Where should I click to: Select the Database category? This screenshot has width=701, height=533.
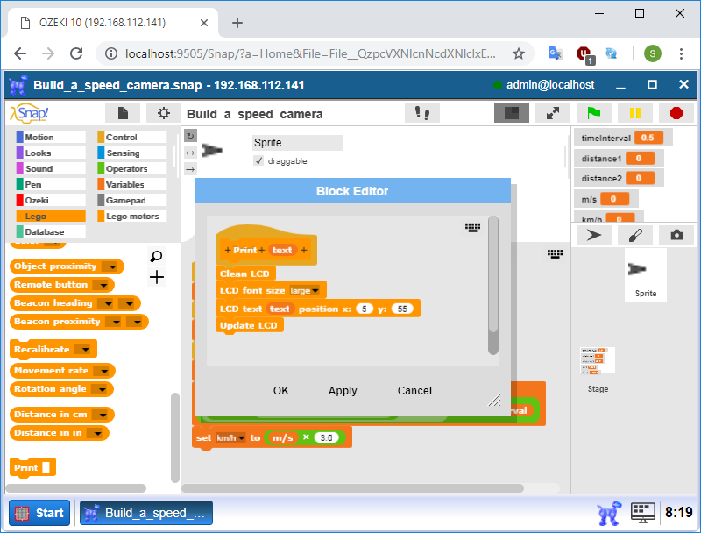[51, 231]
